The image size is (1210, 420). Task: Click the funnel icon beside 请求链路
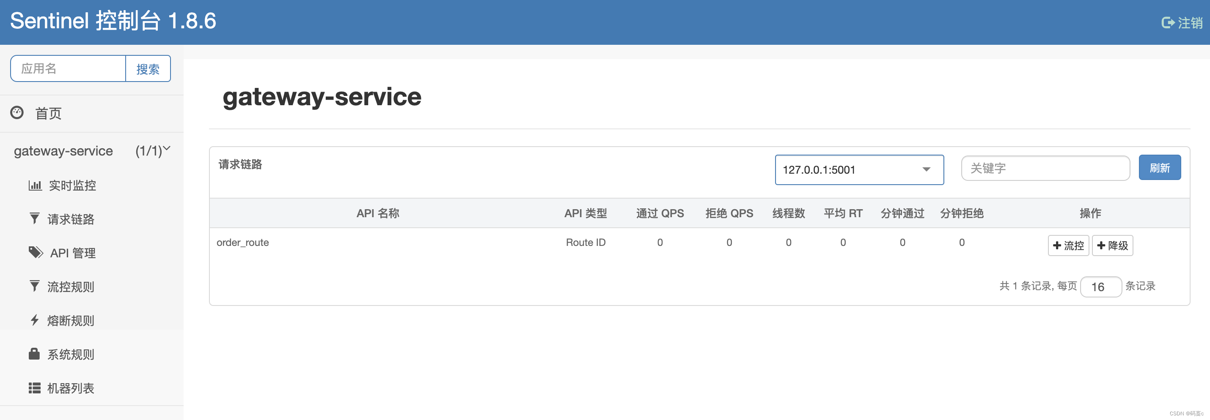[34, 218]
